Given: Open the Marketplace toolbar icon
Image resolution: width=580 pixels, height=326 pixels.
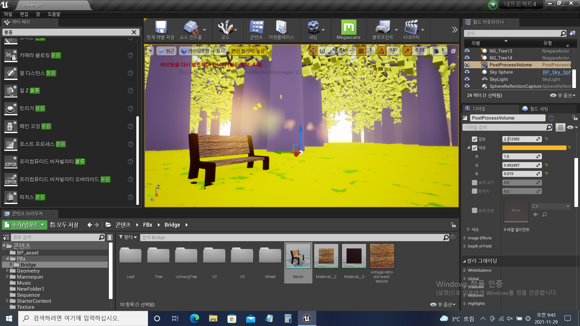Looking at the screenshot, I should pyautogui.click(x=281, y=28).
